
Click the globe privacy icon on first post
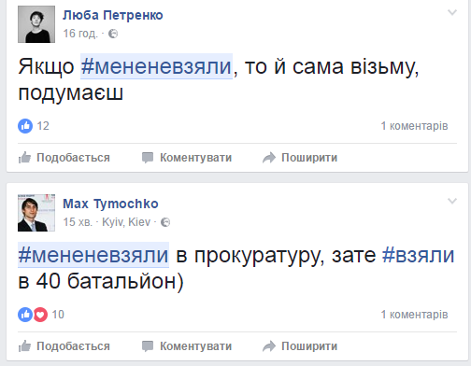point(113,34)
